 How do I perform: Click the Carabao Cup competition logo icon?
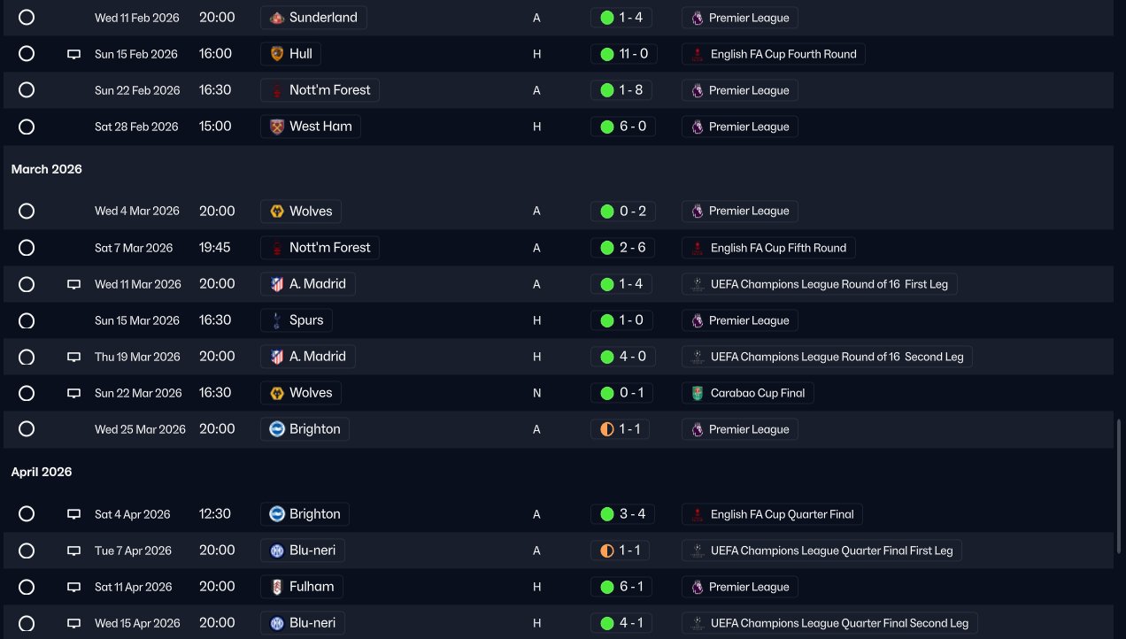point(698,393)
